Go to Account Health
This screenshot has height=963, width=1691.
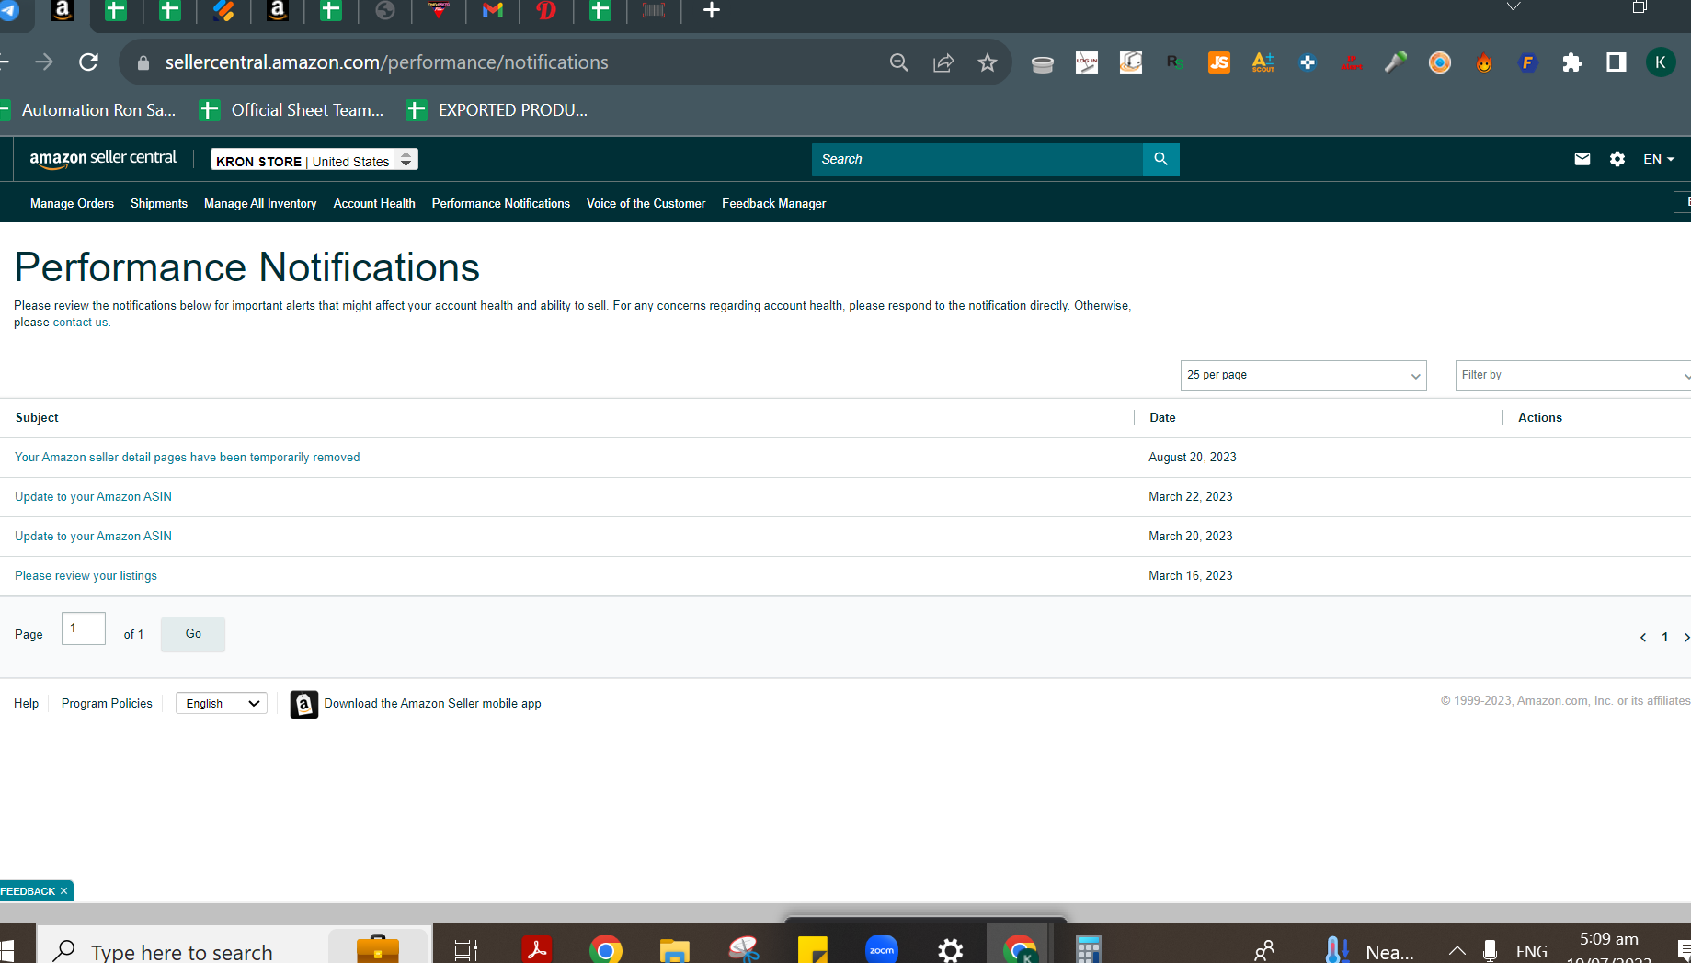pos(374,204)
